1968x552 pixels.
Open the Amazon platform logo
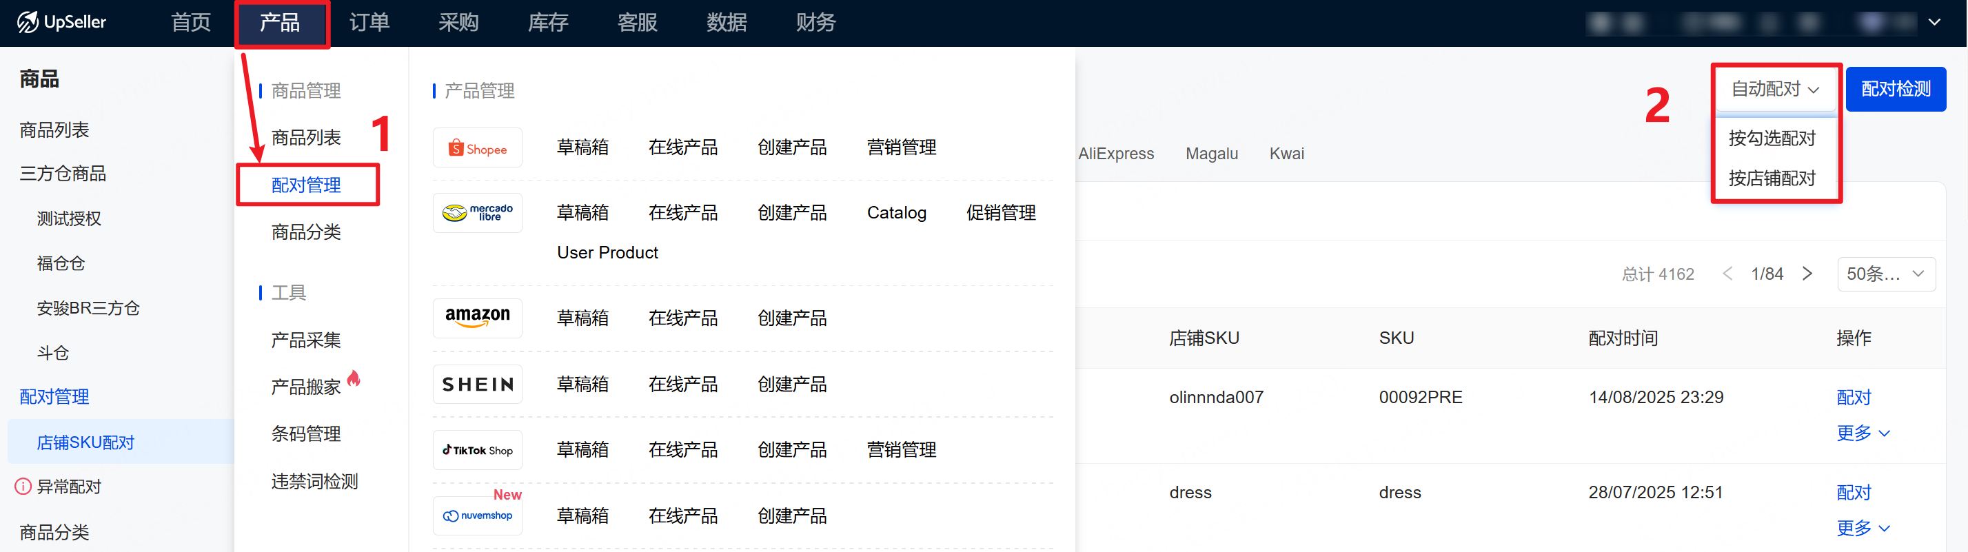pos(478,318)
